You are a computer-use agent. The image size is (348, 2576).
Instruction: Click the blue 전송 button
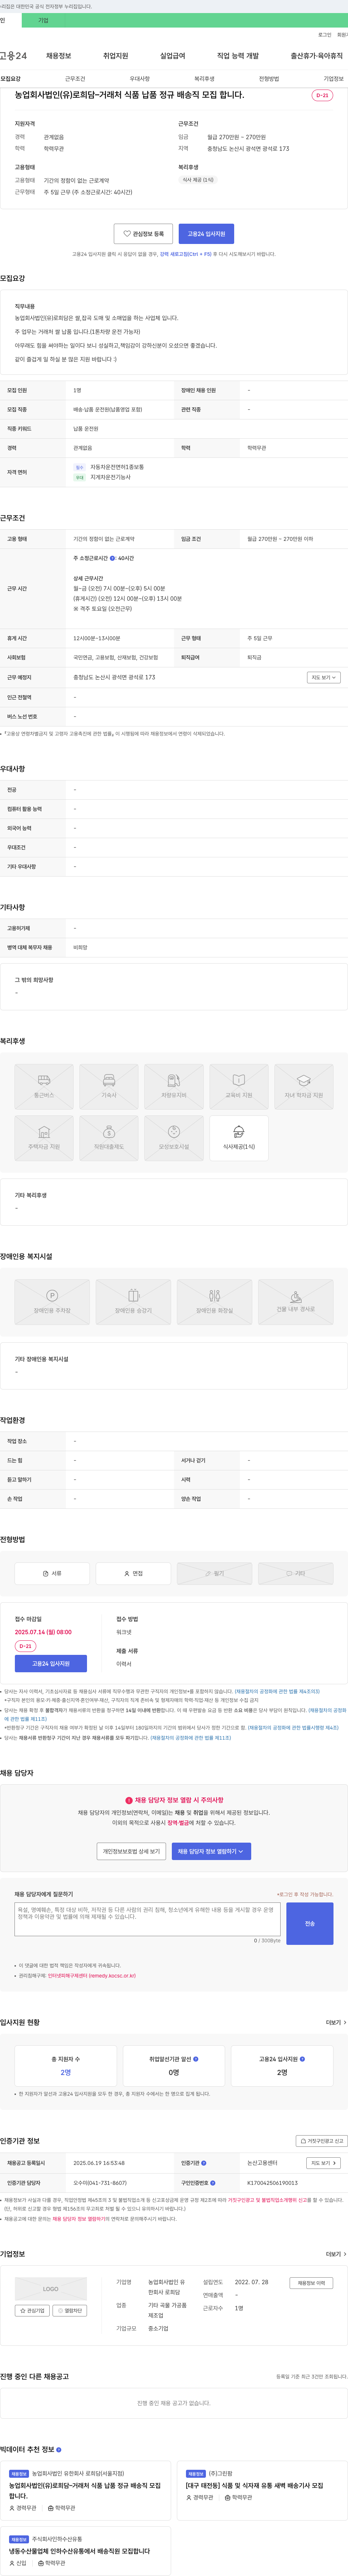[310, 1923]
